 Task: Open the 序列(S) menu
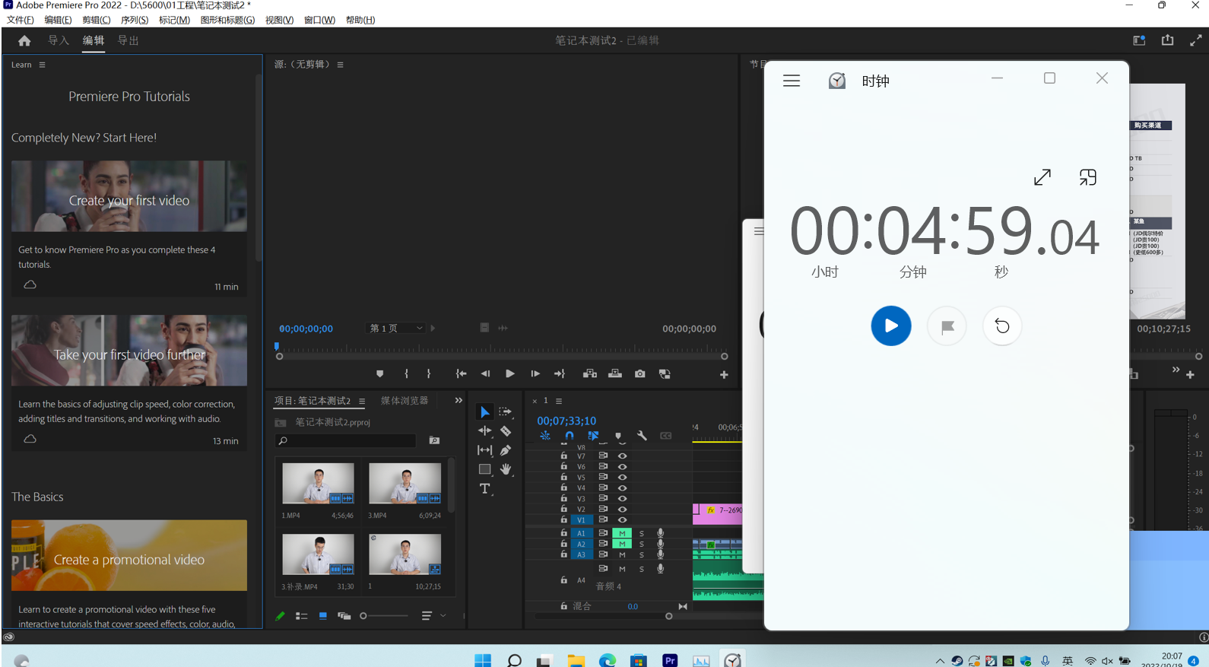[135, 20]
